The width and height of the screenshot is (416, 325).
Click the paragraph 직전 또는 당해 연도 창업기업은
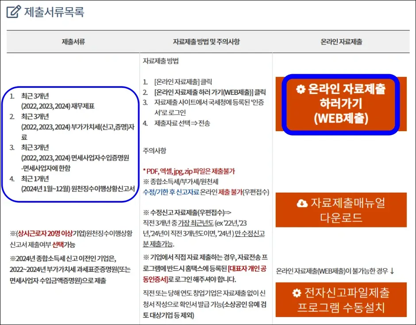(x=204, y=304)
